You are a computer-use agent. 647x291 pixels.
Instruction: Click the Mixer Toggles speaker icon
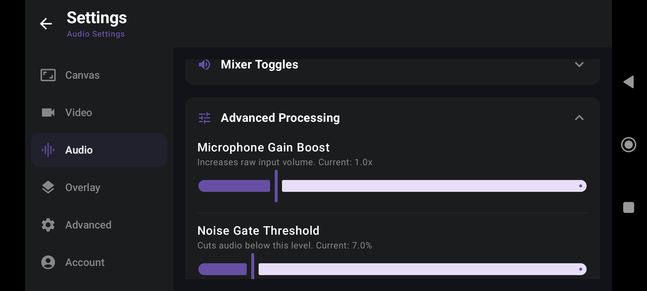204,65
